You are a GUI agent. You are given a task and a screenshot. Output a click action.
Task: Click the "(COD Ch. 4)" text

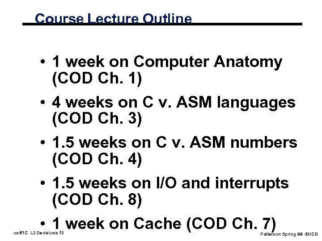(97, 159)
